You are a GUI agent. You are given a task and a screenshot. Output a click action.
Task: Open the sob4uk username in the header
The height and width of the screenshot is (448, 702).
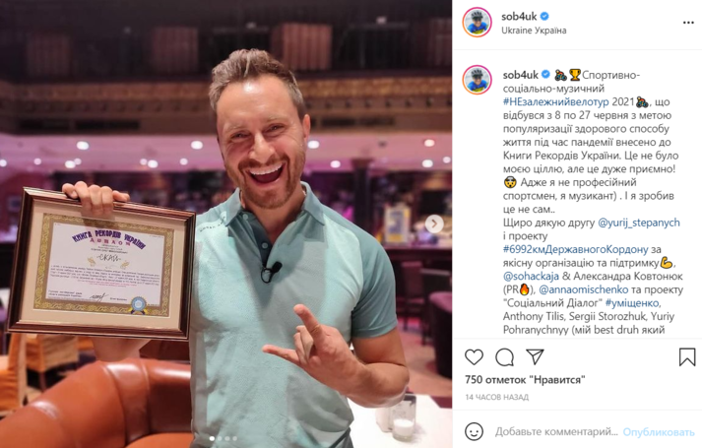pos(519,16)
